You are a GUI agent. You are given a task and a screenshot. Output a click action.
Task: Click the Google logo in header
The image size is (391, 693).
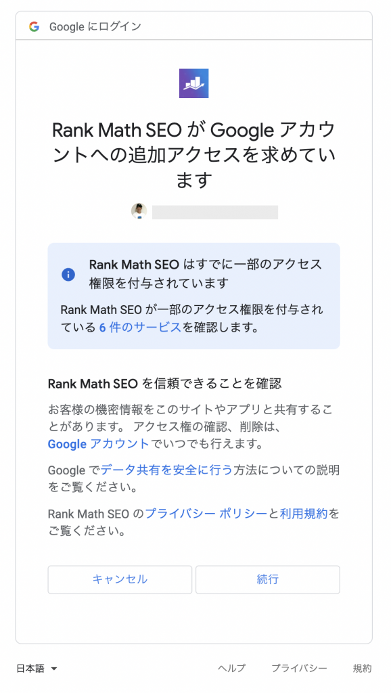coord(34,26)
